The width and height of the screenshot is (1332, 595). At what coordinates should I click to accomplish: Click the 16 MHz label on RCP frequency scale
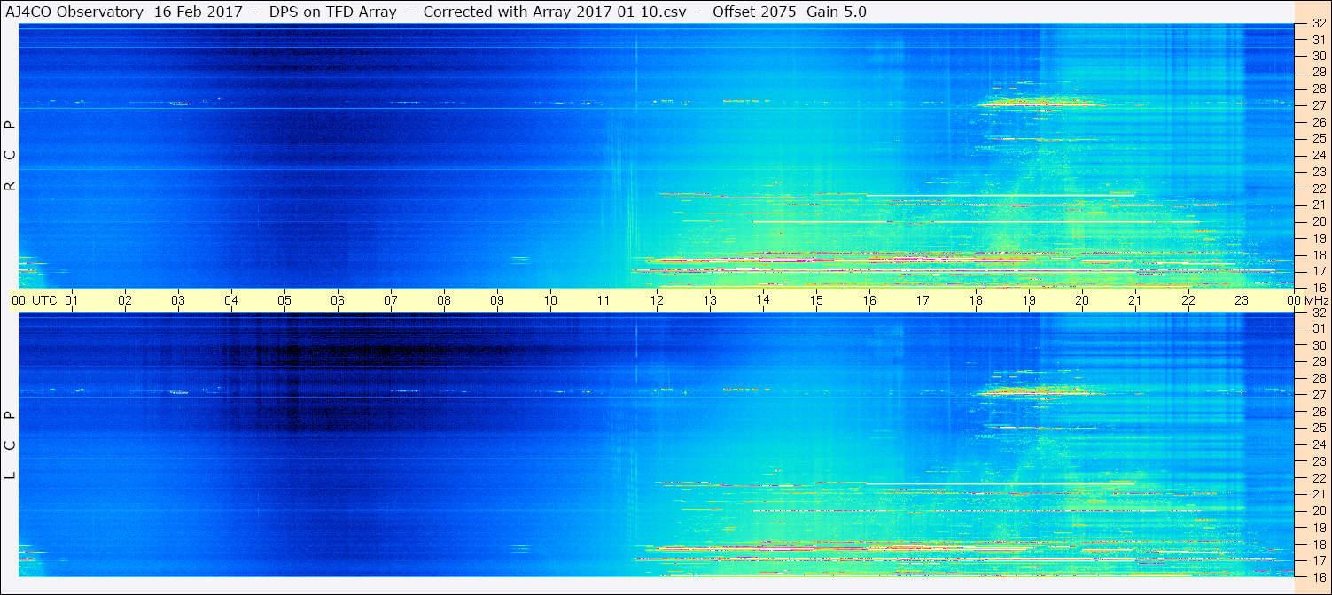(x=1319, y=288)
